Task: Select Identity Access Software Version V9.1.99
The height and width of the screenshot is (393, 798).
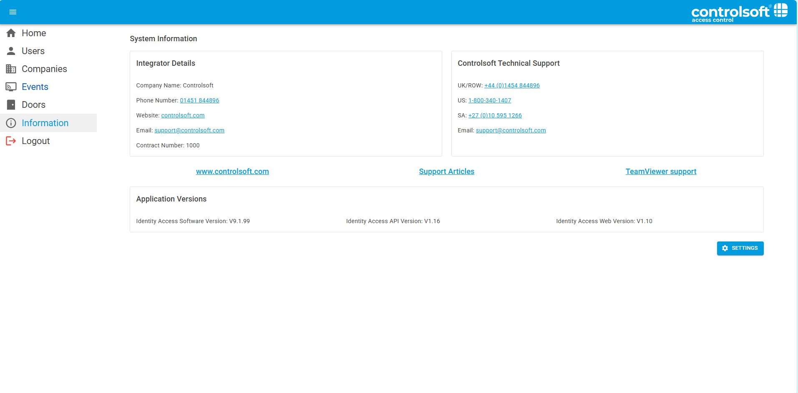Action: (193, 221)
